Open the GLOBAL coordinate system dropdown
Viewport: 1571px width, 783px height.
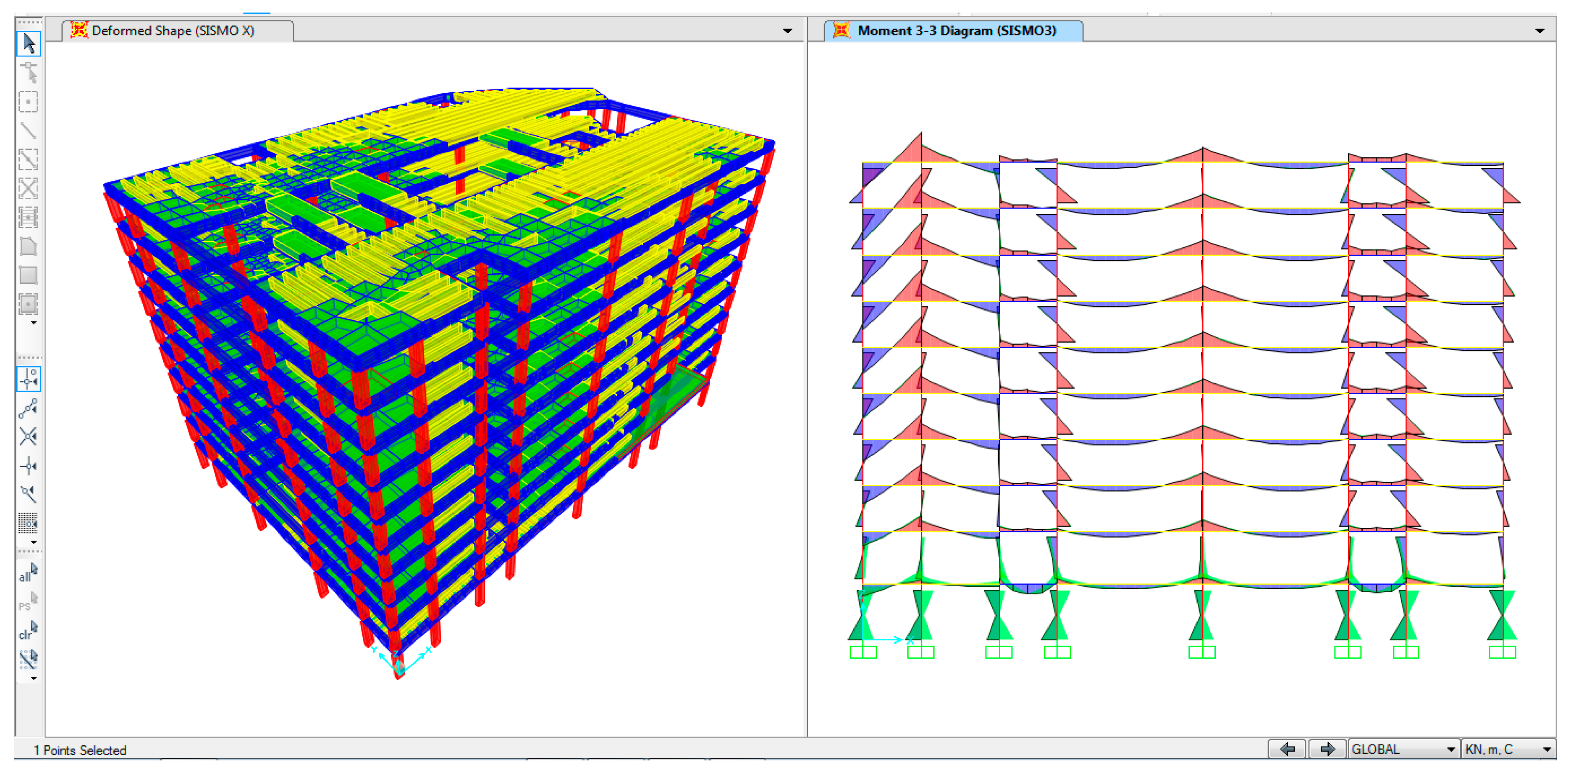point(1451,749)
